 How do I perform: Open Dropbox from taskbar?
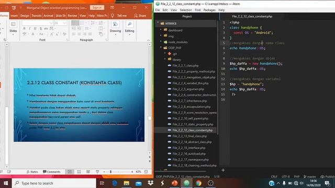[151, 183]
